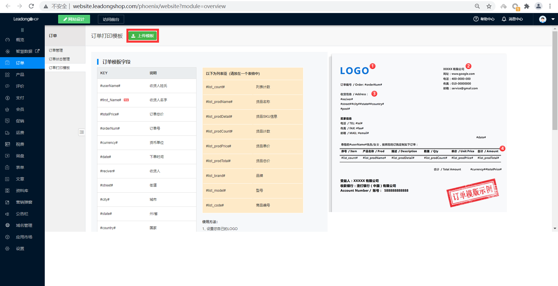Screen dimensions: 558x286
Task: Bookmark this page with the star icon
Action: (489, 6)
